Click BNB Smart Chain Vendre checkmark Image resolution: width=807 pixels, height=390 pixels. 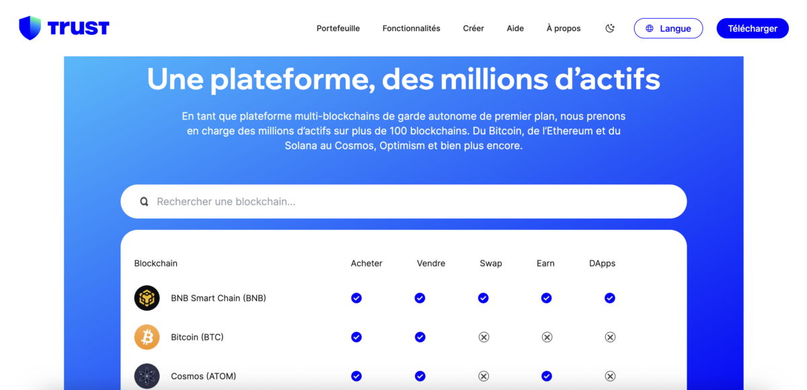(420, 298)
